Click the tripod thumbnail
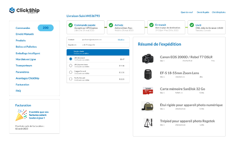 click(x=148, y=122)
